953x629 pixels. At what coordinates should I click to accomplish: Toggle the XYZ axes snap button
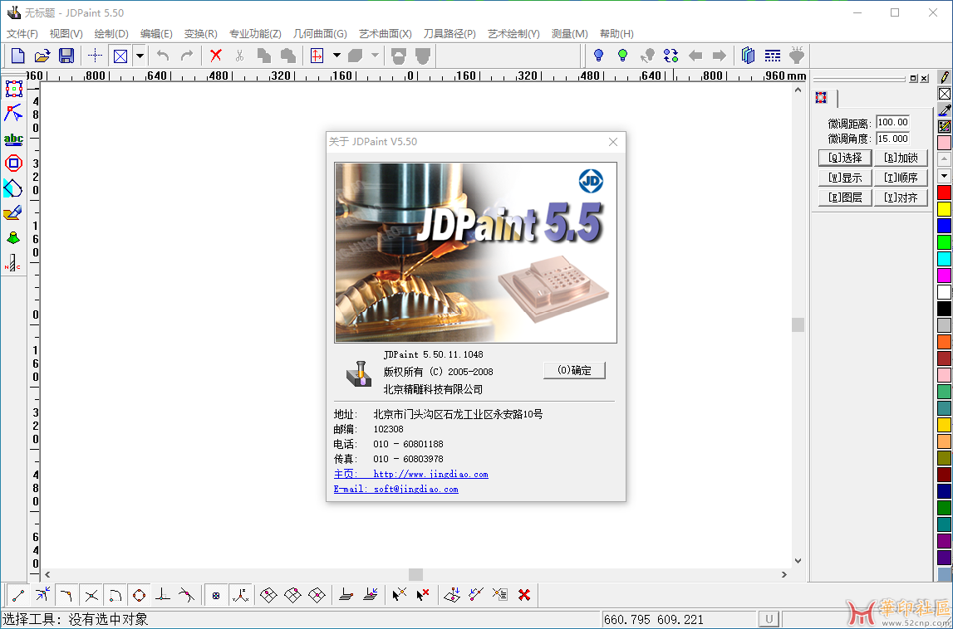(241, 595)
